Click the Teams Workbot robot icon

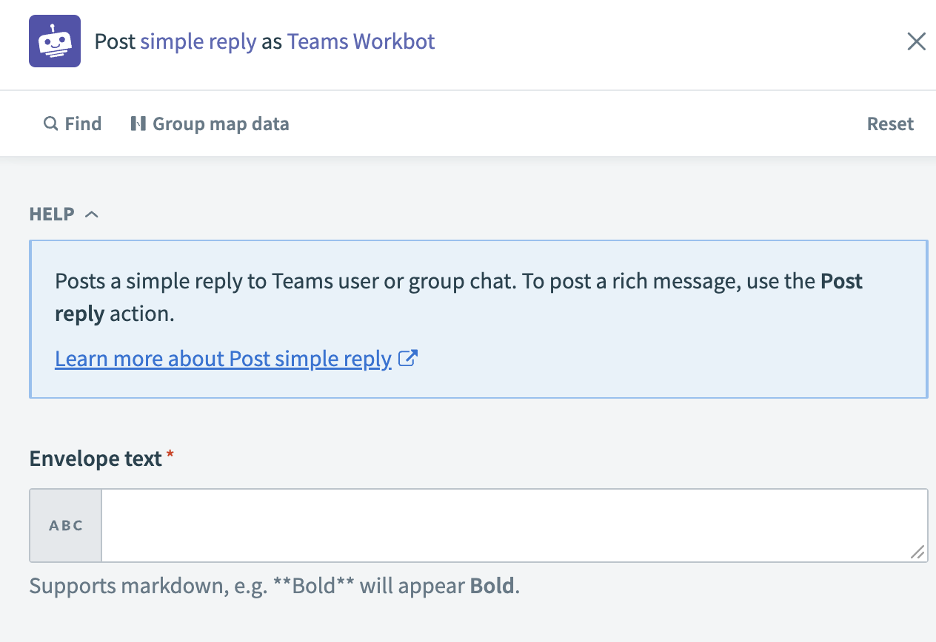tap(54, 41)
